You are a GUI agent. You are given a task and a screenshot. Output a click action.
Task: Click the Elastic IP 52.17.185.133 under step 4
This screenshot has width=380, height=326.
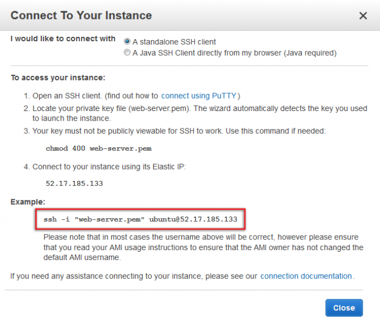[x=74, y=184]
